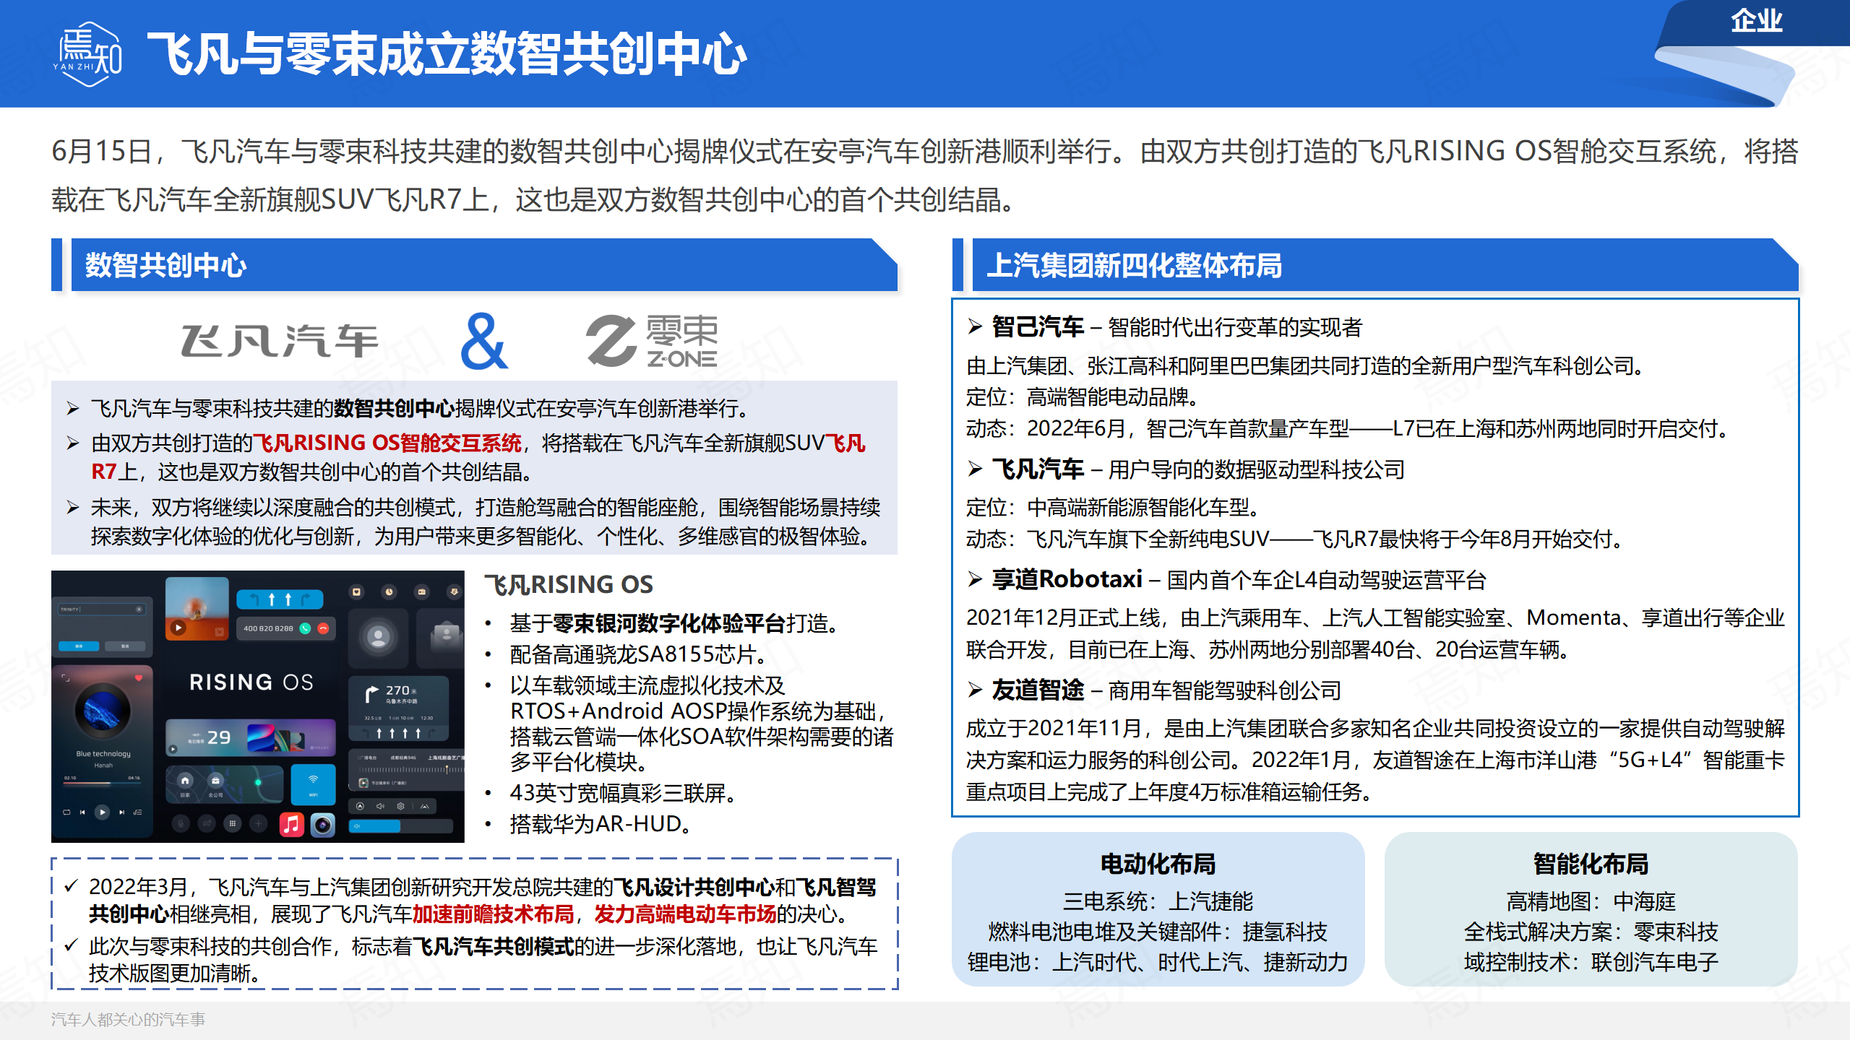Click the red text 飞凡RISING OS智舱交互系统

click(x=387, y=443)
